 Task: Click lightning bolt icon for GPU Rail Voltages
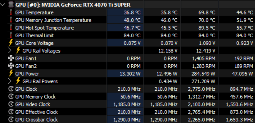click(18, 51)
